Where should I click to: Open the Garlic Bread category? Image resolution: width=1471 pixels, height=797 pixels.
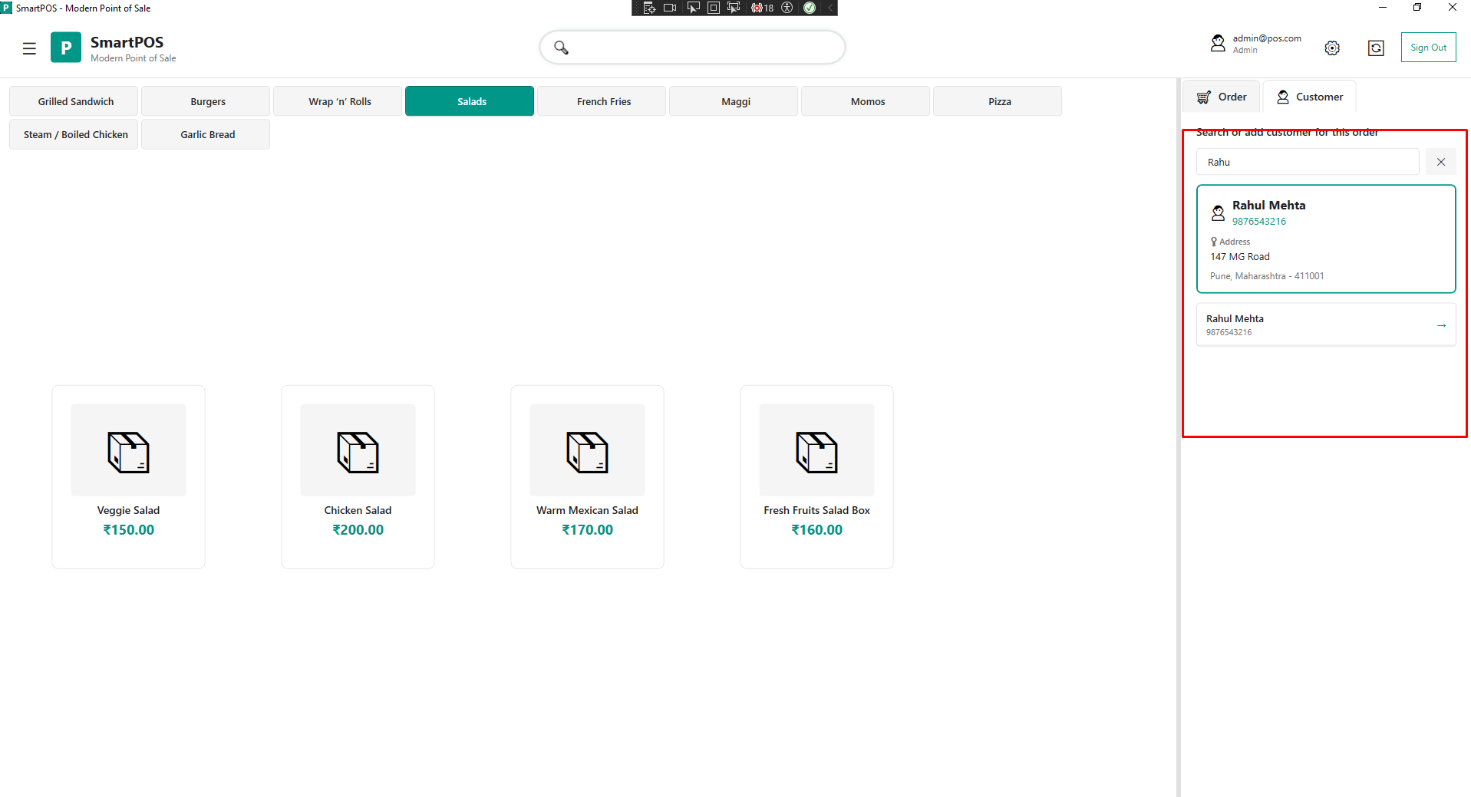click(x=207, y=134)
